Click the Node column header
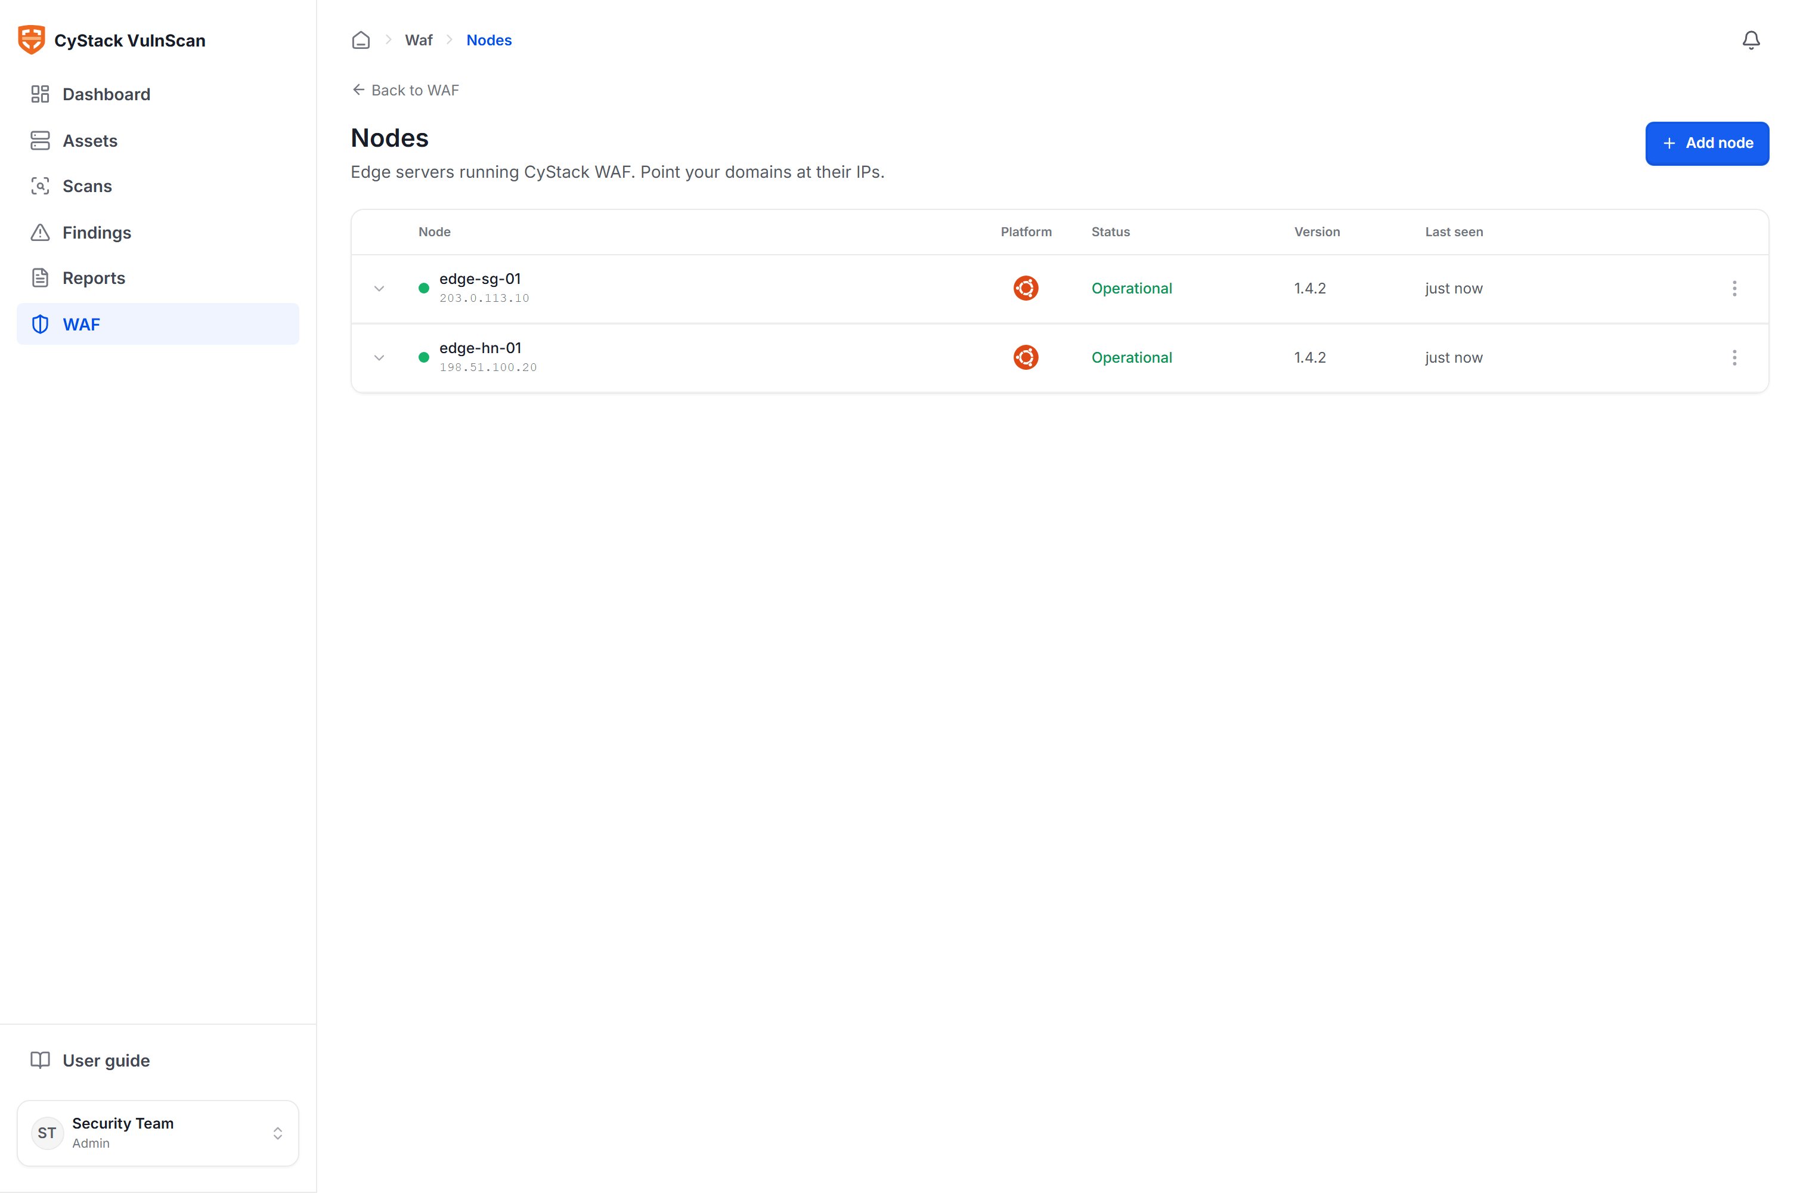The width and height of the screenshot is (1803, 1193). (x=435, y=232)
